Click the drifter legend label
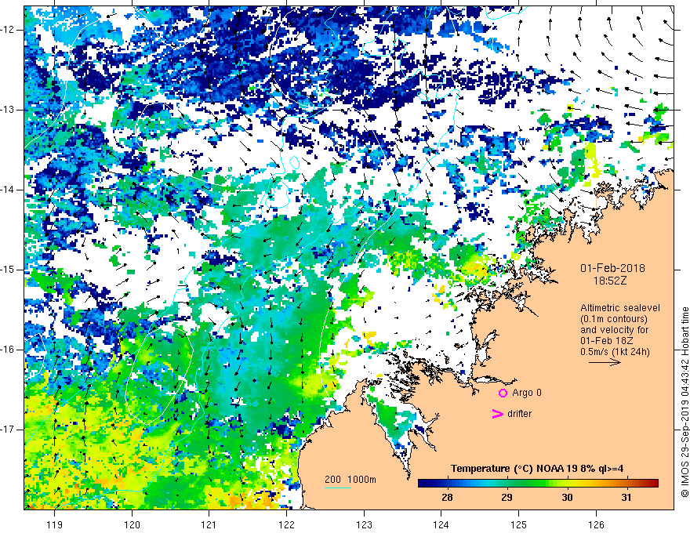690x533 pixels. click(519, 414)
